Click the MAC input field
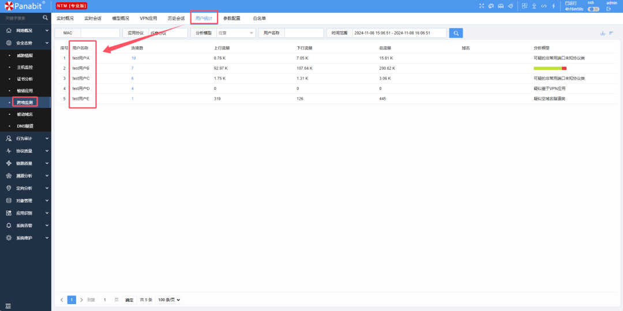623x311 pixels. click(x=100, y=33)
